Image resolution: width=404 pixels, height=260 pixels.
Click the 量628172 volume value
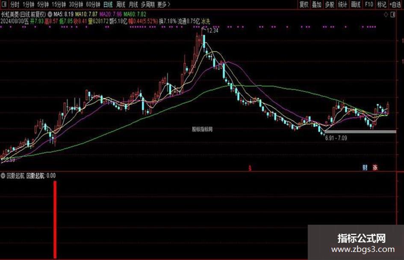(x=98, y=21)
